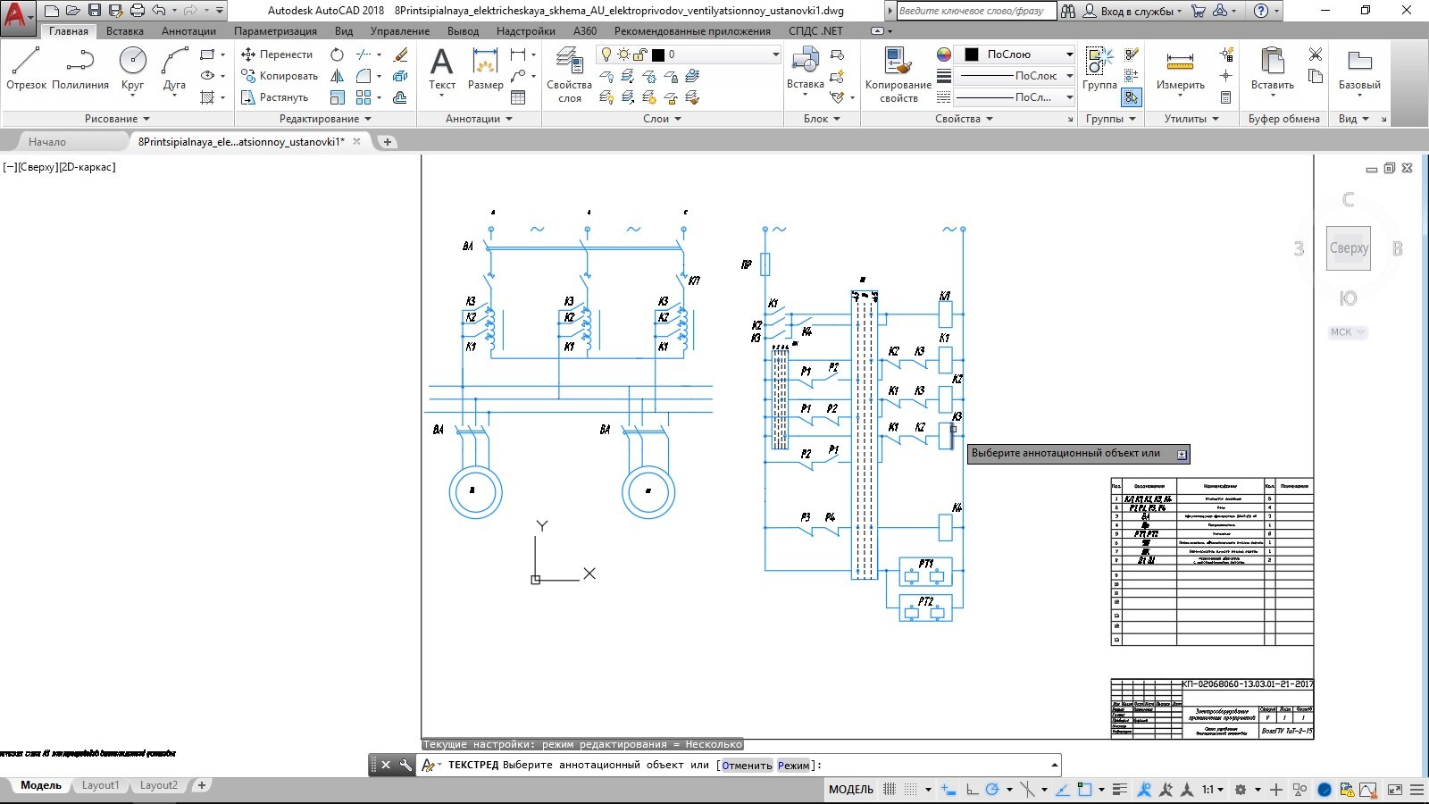Click the black layer color swatch
This screenshot has width=1429, height=804.
658,54
